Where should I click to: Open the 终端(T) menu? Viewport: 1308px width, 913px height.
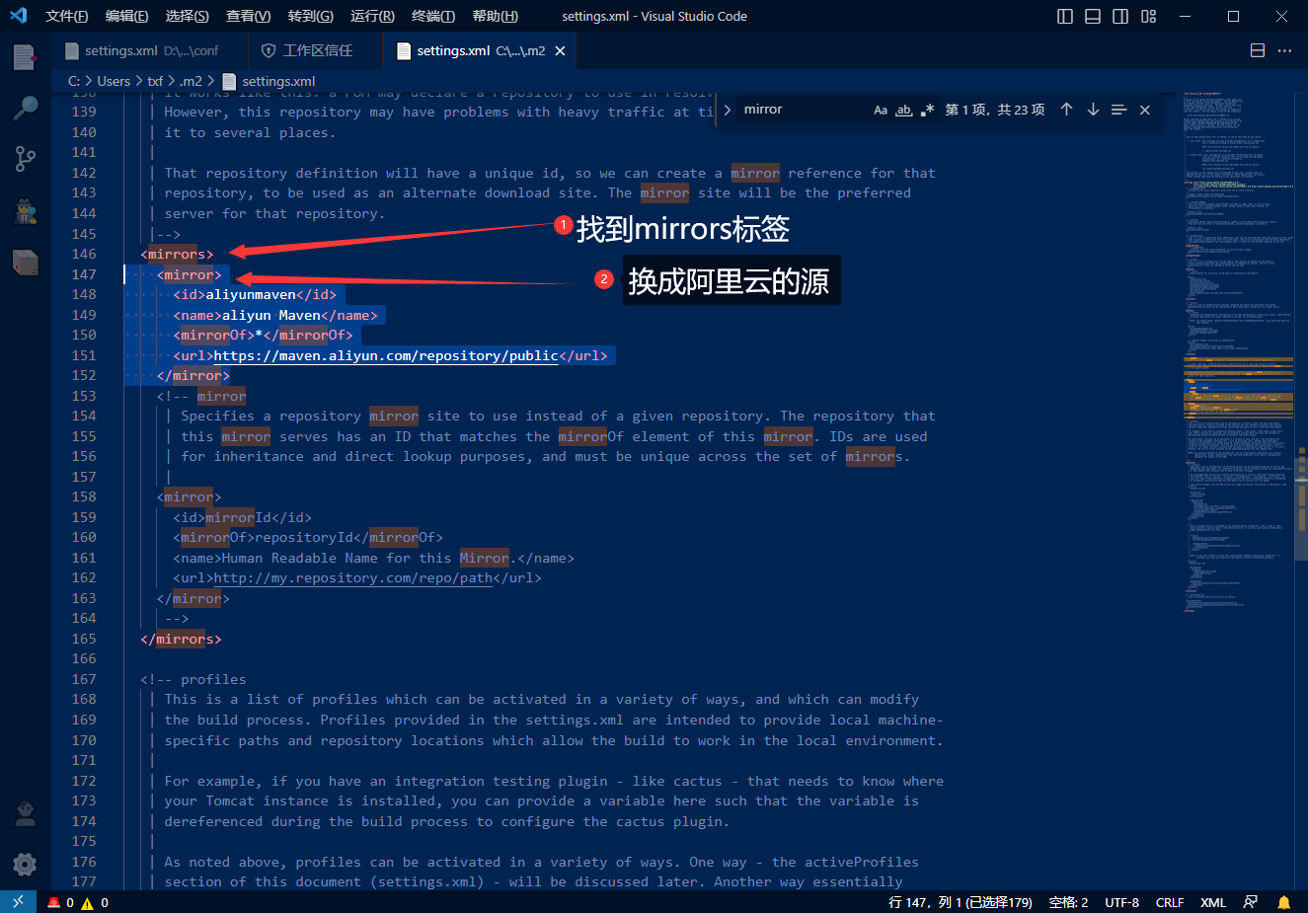[432, 16]
